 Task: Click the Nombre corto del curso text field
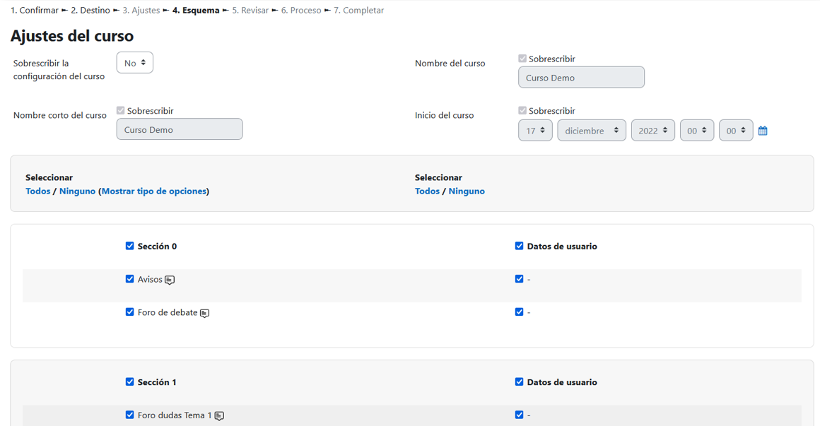point(180,129)
